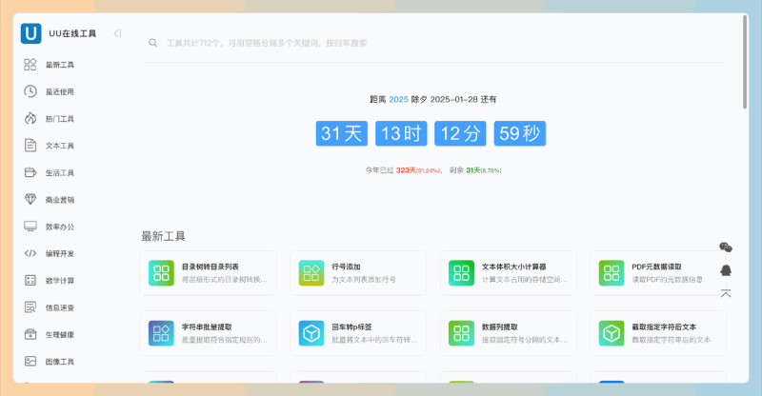
Task: Click the cup icon beside 生活工具
Action: point(30,172)
